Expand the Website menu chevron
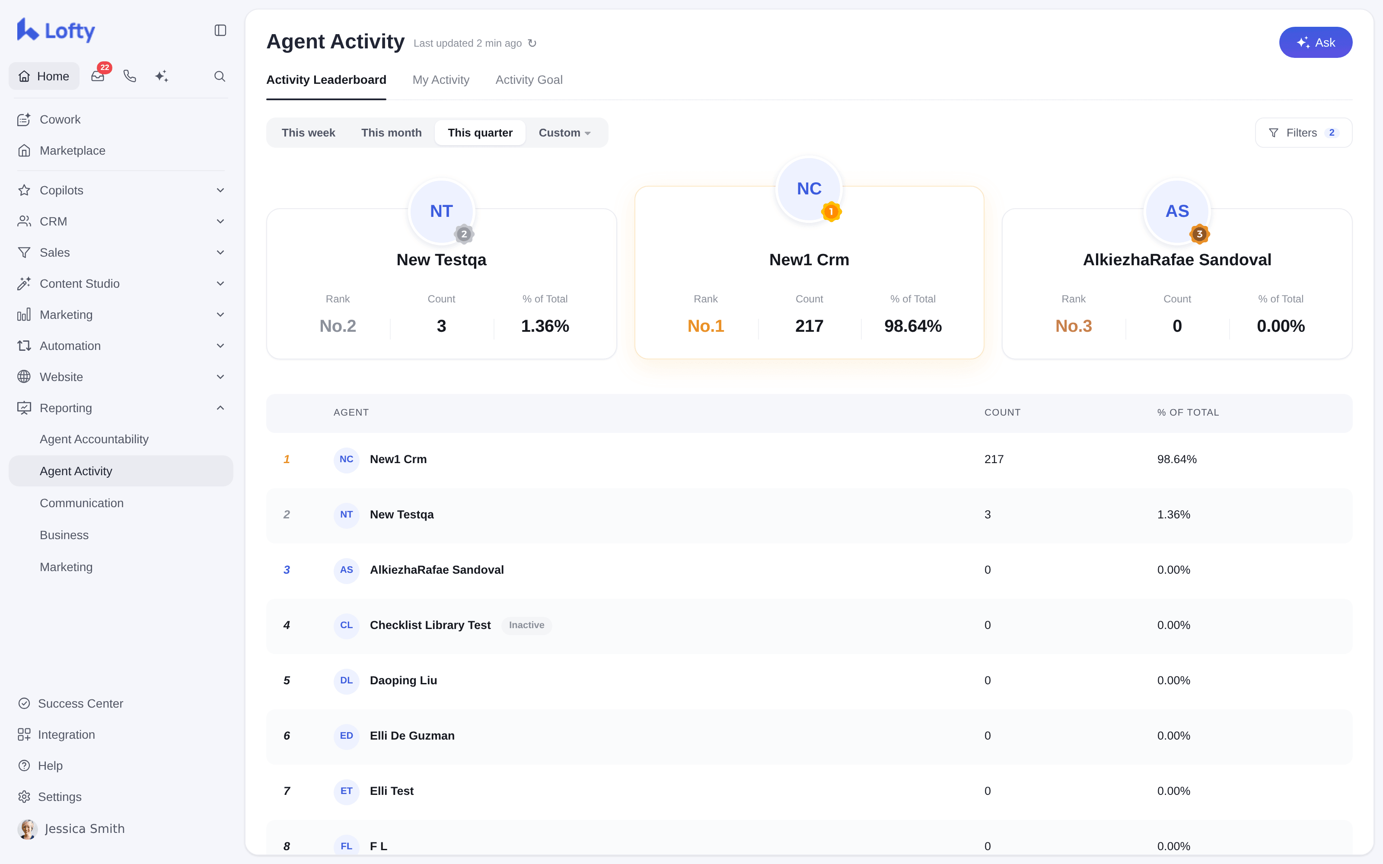Viewport: 1383px width, 864px height. 220,377
